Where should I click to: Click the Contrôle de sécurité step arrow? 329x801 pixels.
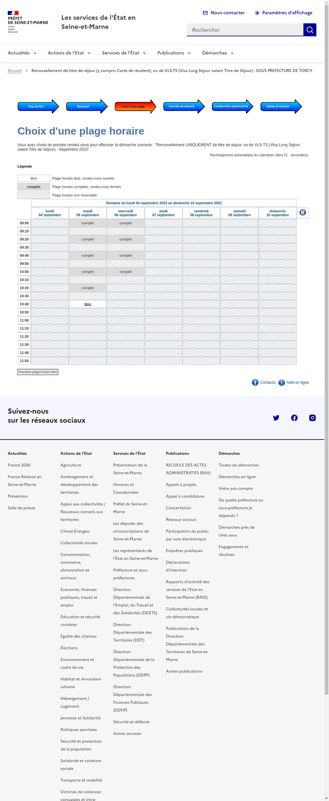click(x=184, y=106)
